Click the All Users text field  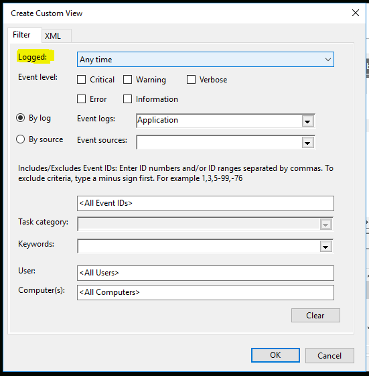(206, 273)
